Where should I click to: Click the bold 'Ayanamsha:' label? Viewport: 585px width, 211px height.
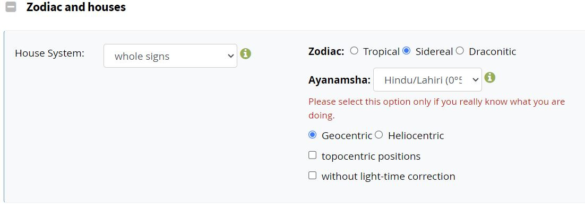point(339,80)
